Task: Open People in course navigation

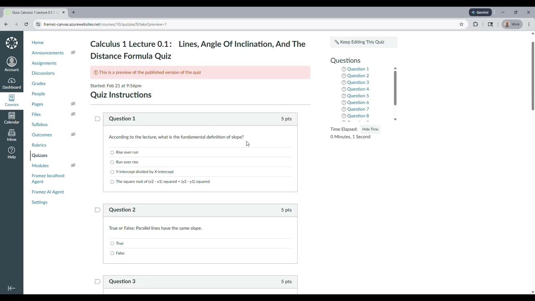Action: click(38, 94)
